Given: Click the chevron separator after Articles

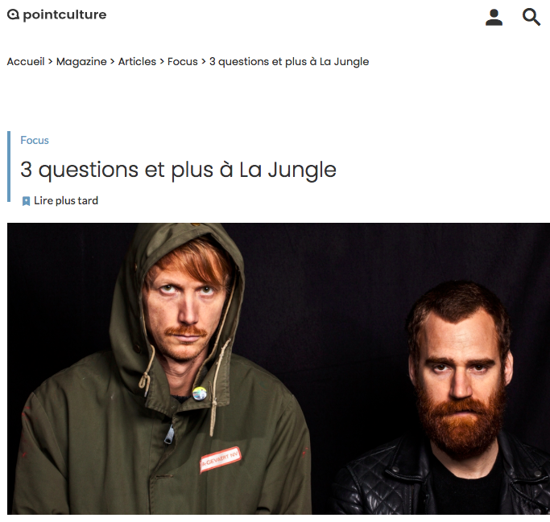Looking at the screenshot, I should coord(162,61).
